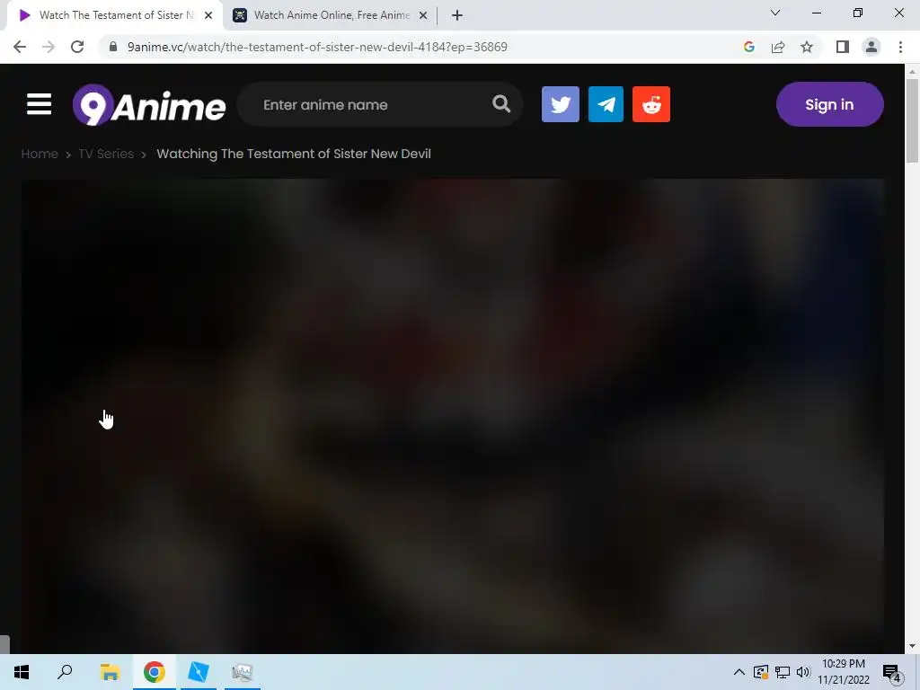This screenshot has height=690, width=920.
Task: Open the hamburger menu on 9Anime
Action: pos(40,104)
